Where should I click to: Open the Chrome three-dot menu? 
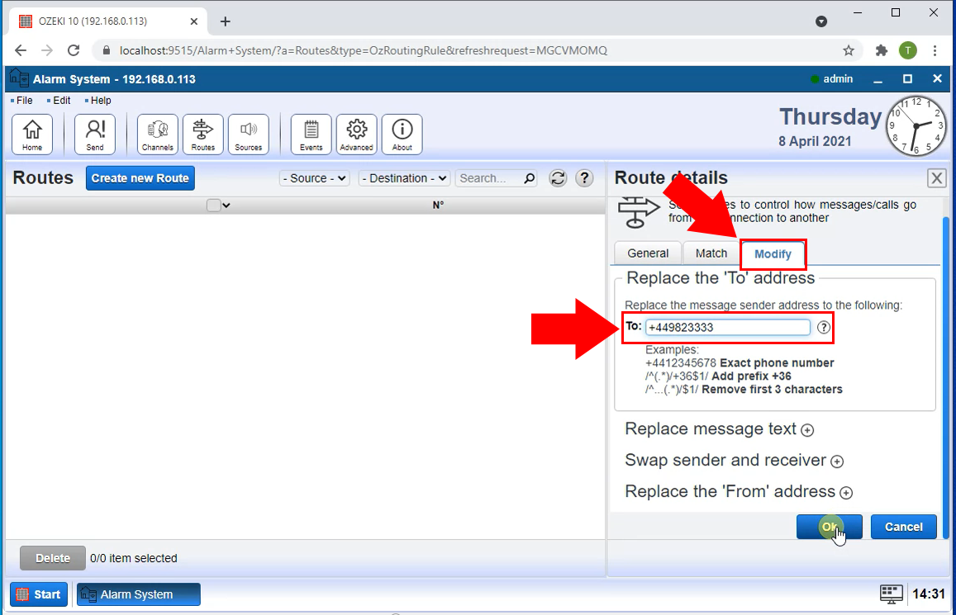[x=935, y=50]
